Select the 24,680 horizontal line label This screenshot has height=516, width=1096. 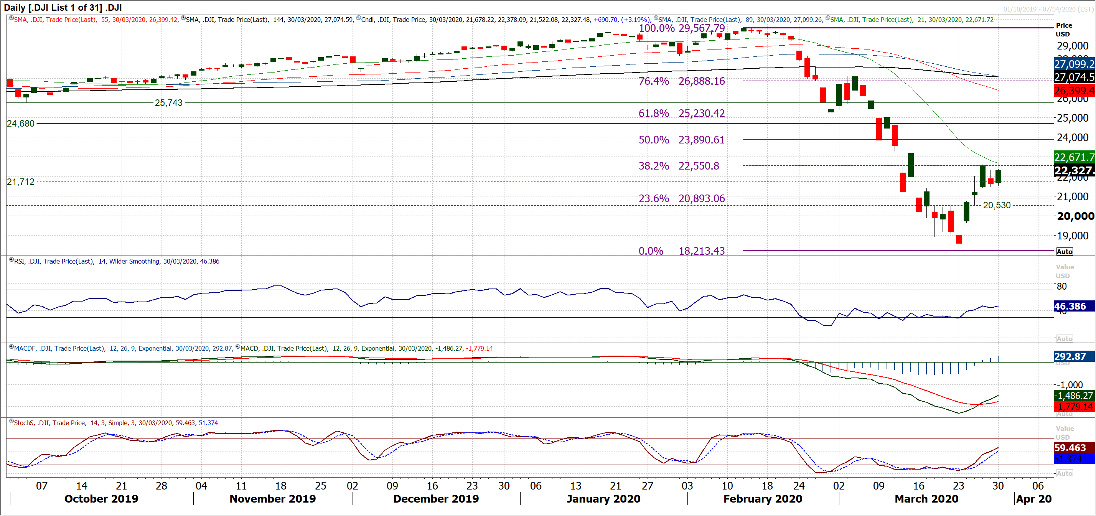21,124
